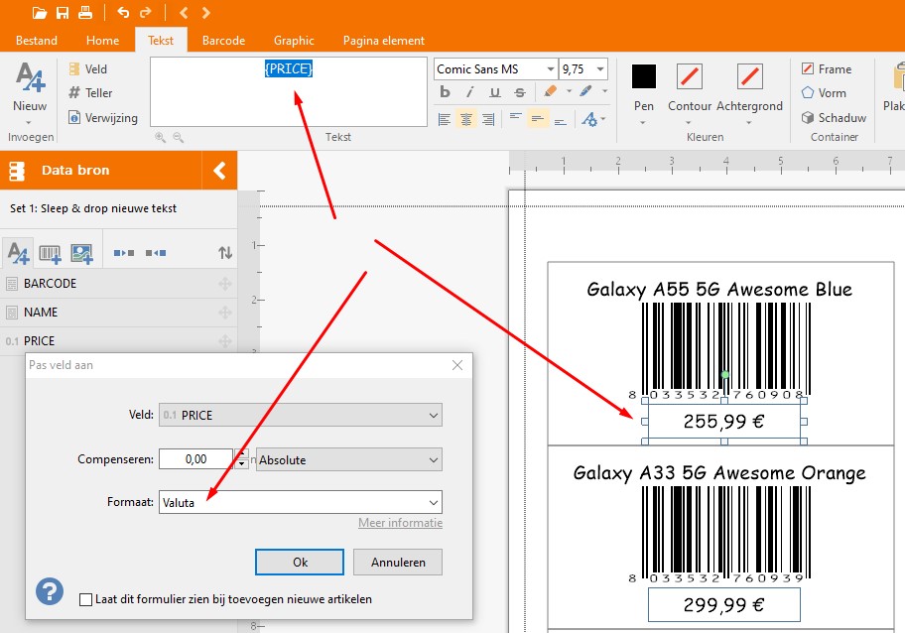Viewport: 905px width, 633px height.
Task: Open the Formaat Valuta dropdown
Action: tap(432, 502)
